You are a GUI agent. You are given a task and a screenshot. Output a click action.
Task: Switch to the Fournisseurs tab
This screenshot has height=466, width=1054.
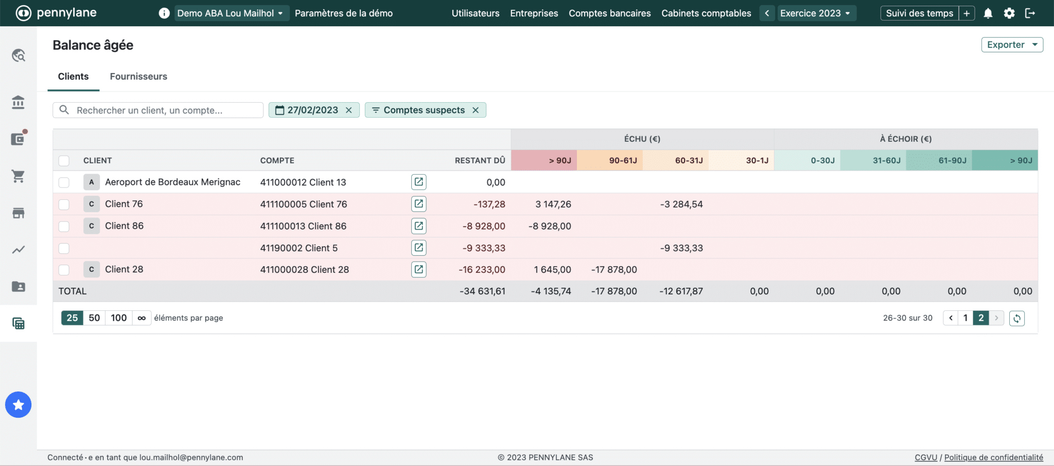click(x=138, y=77)
